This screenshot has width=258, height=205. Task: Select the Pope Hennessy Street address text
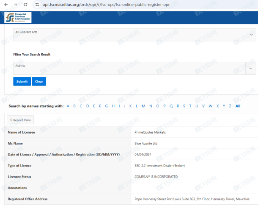pyautogui.click(x=192, y=199)
